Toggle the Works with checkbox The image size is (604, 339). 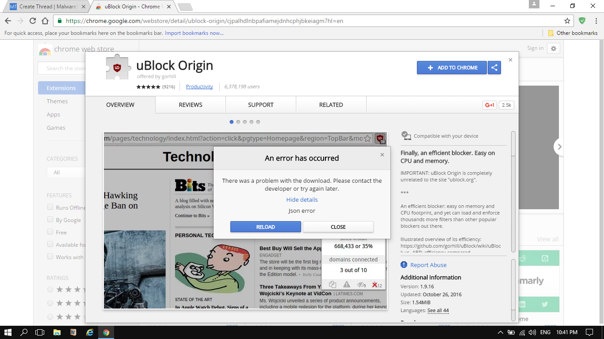(50, 257)
